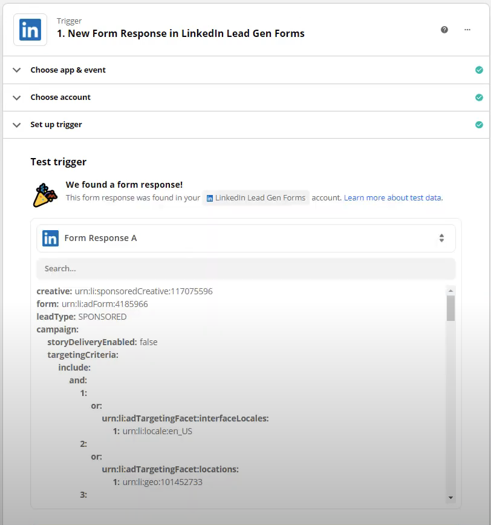The image size is (491, 525).
Task: Click the scroll down arrow in the response data panel
Action: click(x=450, y=498)
